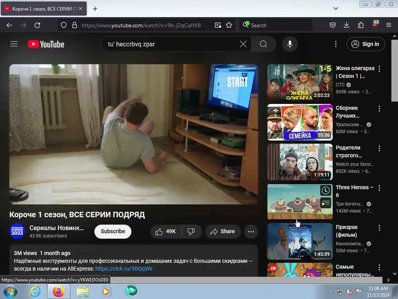Bookmark this page with the star
Viewport: 398px width, 299px height.
[x=229, y=25]
